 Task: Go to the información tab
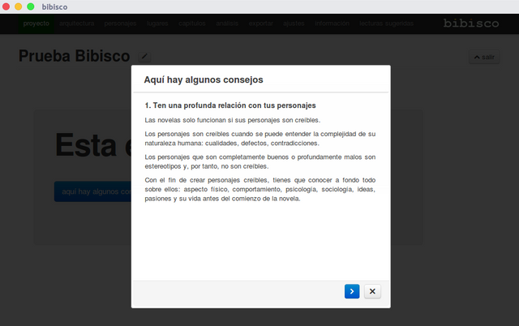coord(332,24)
